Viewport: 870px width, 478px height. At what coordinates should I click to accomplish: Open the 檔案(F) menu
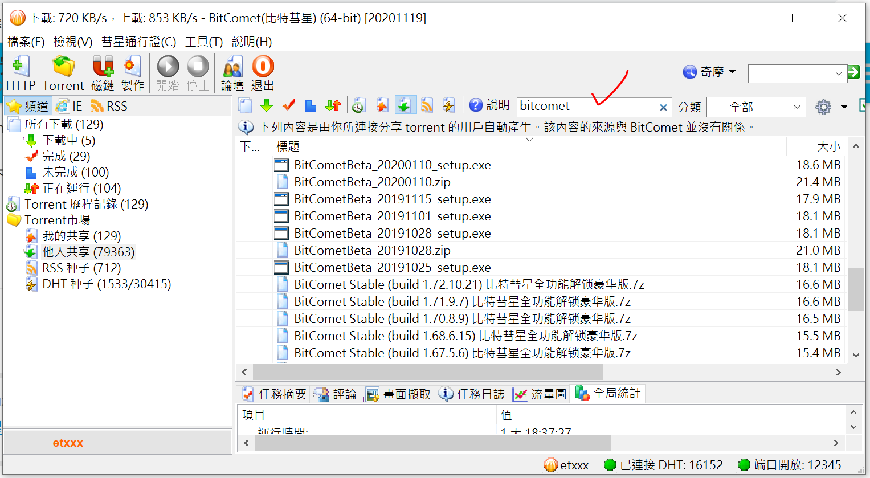tap(26, 42)
